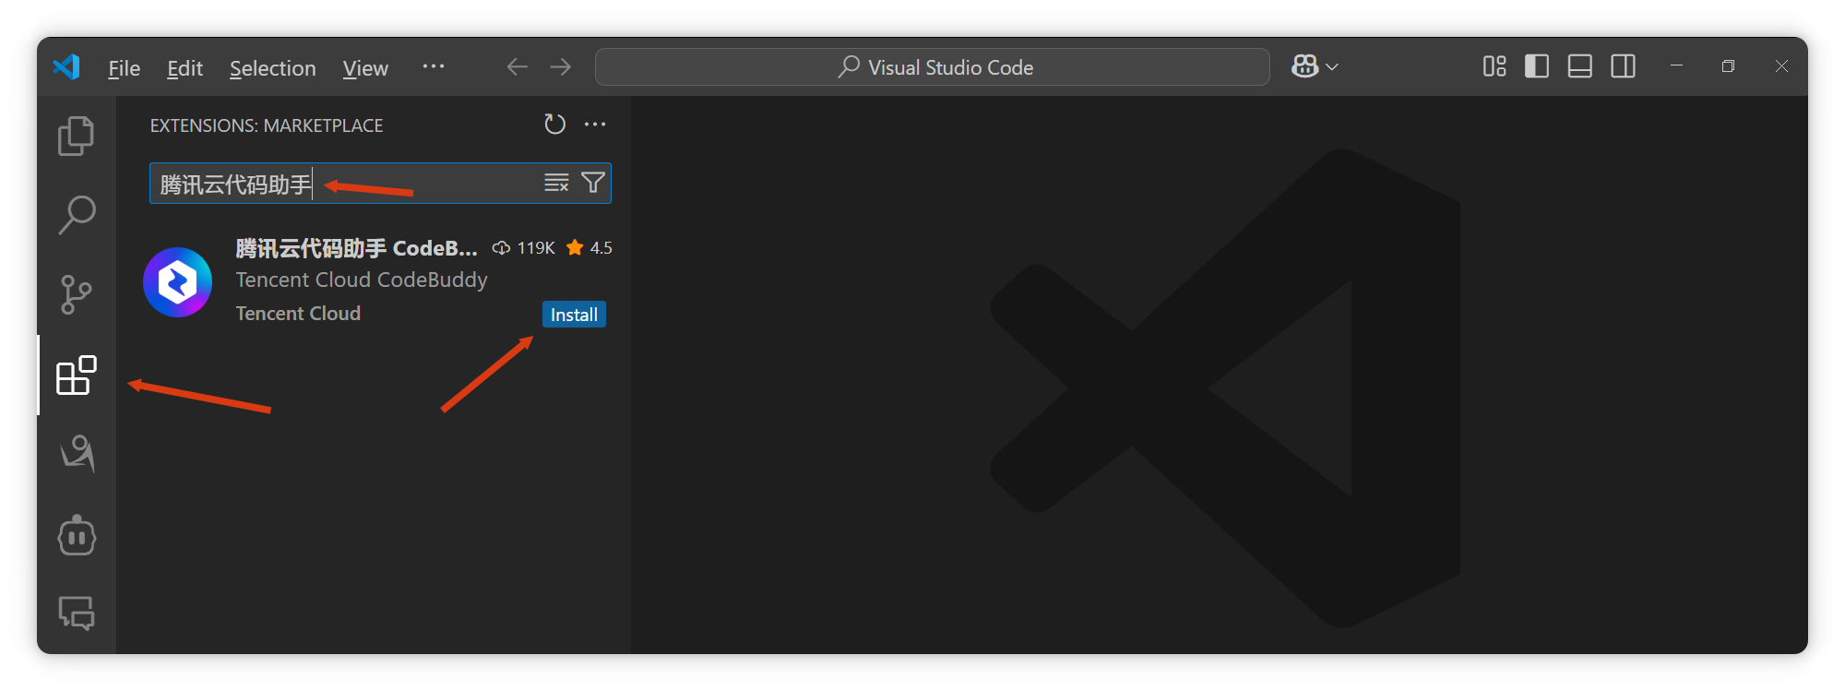
Task: Open the Explorer view in the Activity Bar
Action: [77, 135]
